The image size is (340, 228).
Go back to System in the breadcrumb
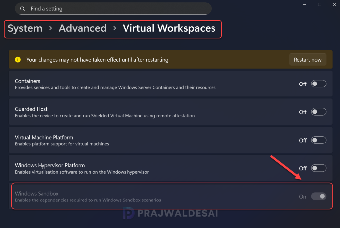(25, 28)
